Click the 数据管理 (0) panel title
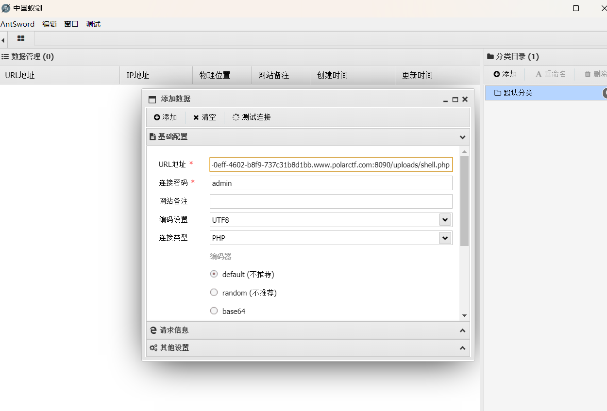This screenshot has height=411, width=607. click(28, 57)
